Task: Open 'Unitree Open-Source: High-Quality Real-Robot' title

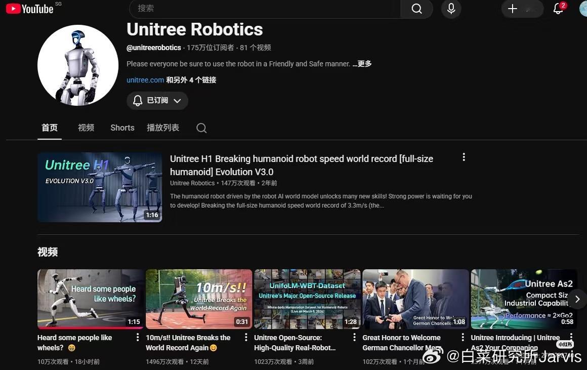Action: (295, 343)
